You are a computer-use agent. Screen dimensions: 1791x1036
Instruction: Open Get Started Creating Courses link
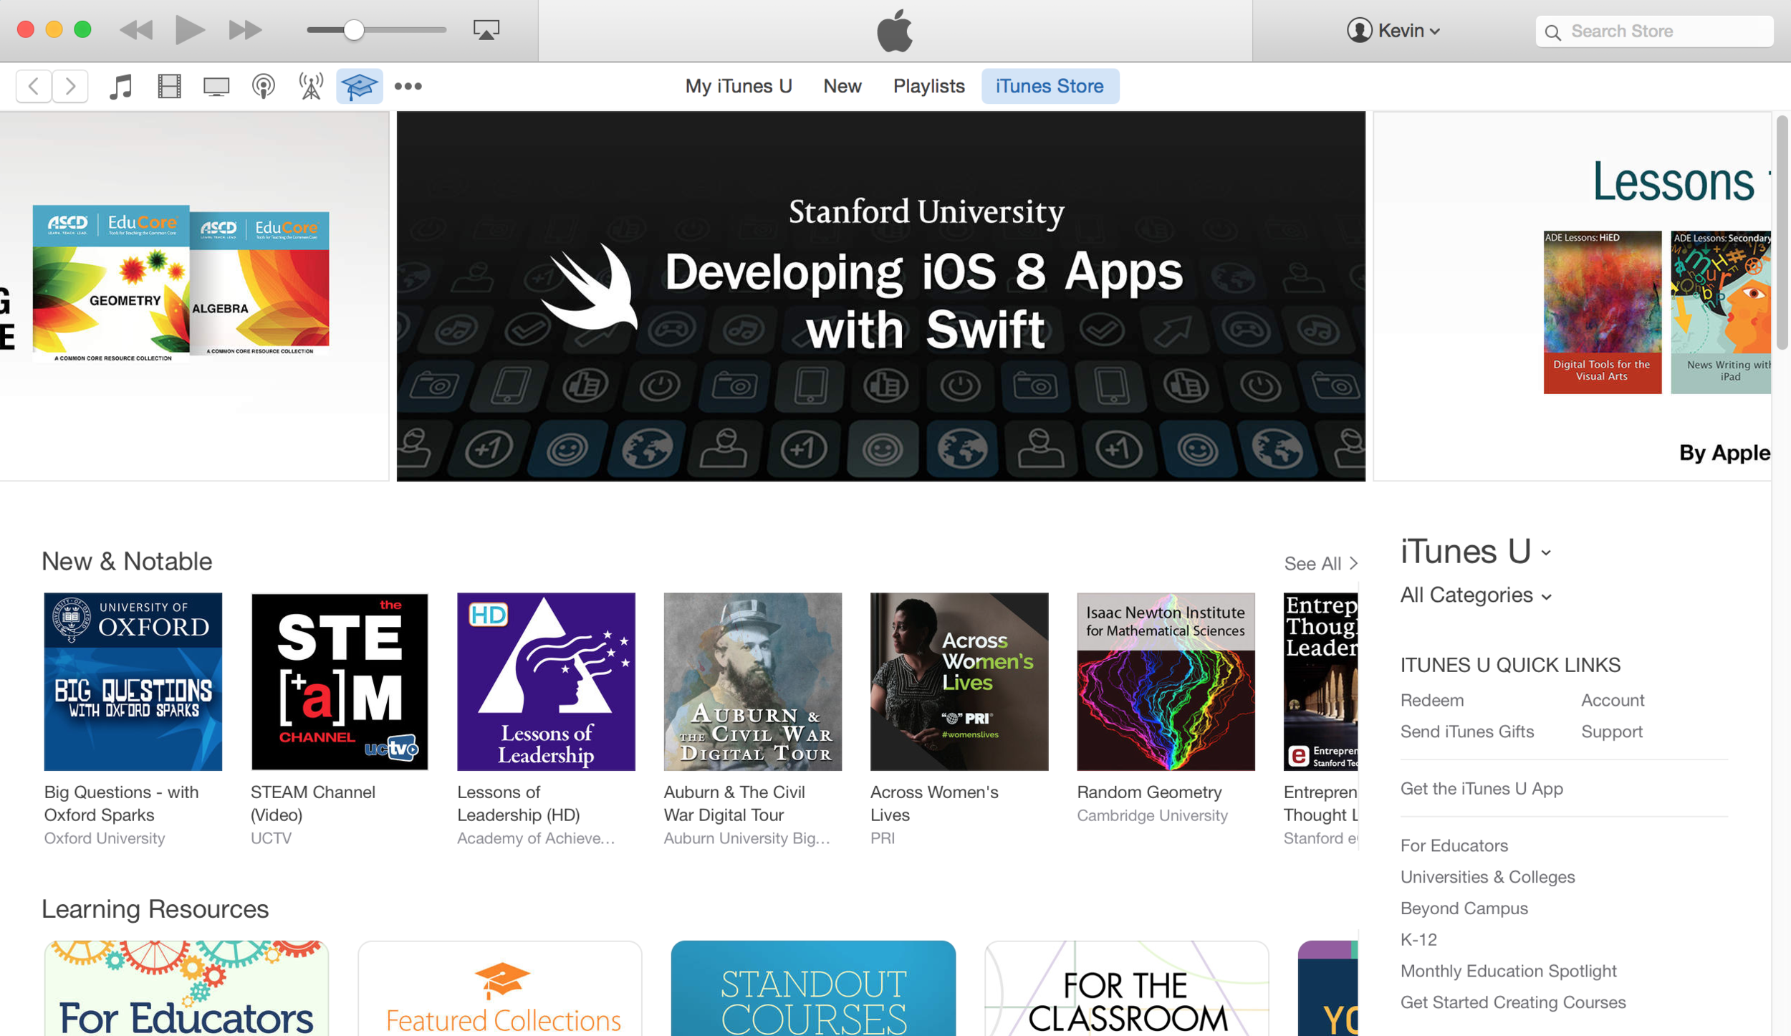tap(1512, 1002)
